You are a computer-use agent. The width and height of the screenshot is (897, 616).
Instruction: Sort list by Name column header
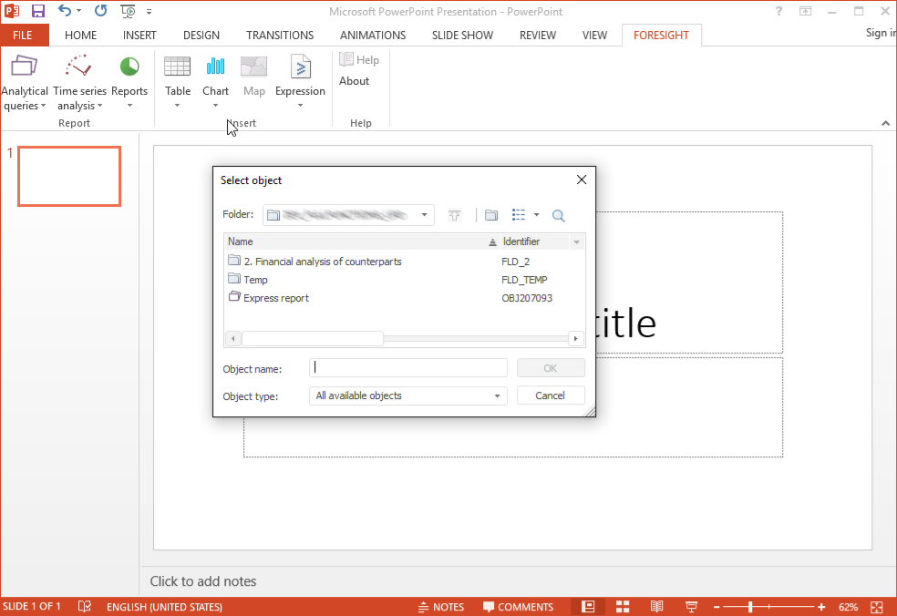pyautogui.click(x=362, y=241)
